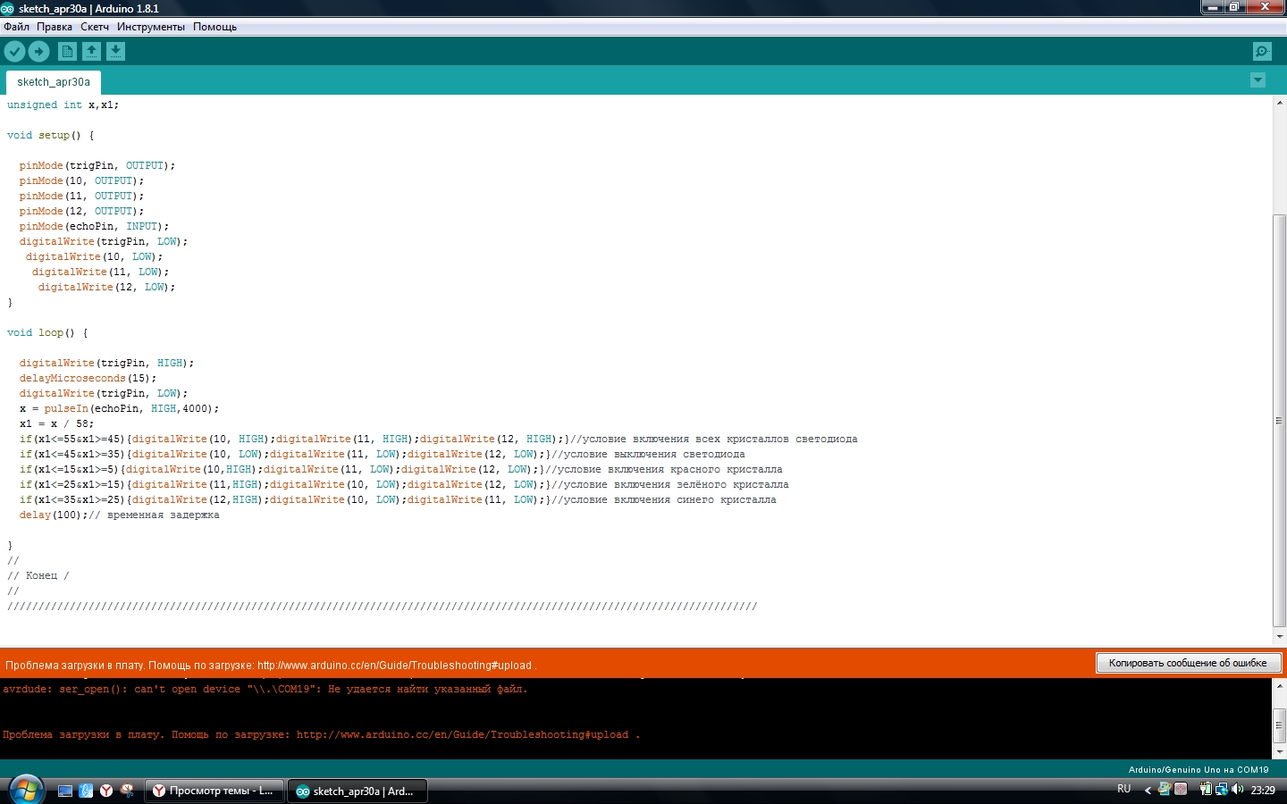Upload the sketch with the arrow button
Image resolution: width=1287 pixels, height=804 pixels.
(38, 52)
